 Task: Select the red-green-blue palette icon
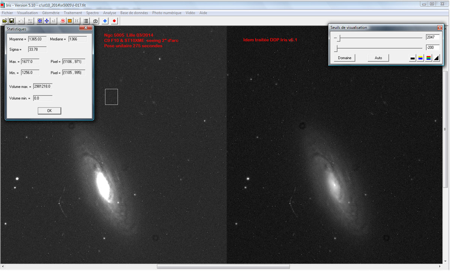429,58
